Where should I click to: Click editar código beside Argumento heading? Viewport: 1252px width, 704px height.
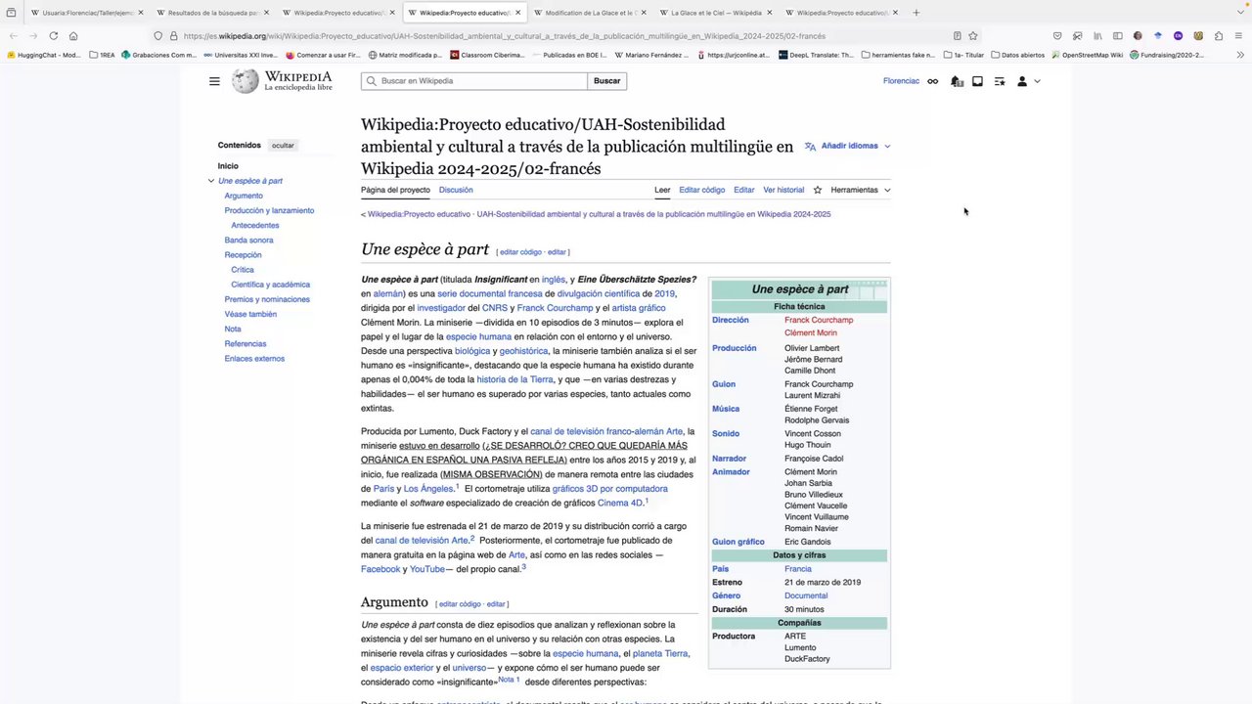point(458,604)
